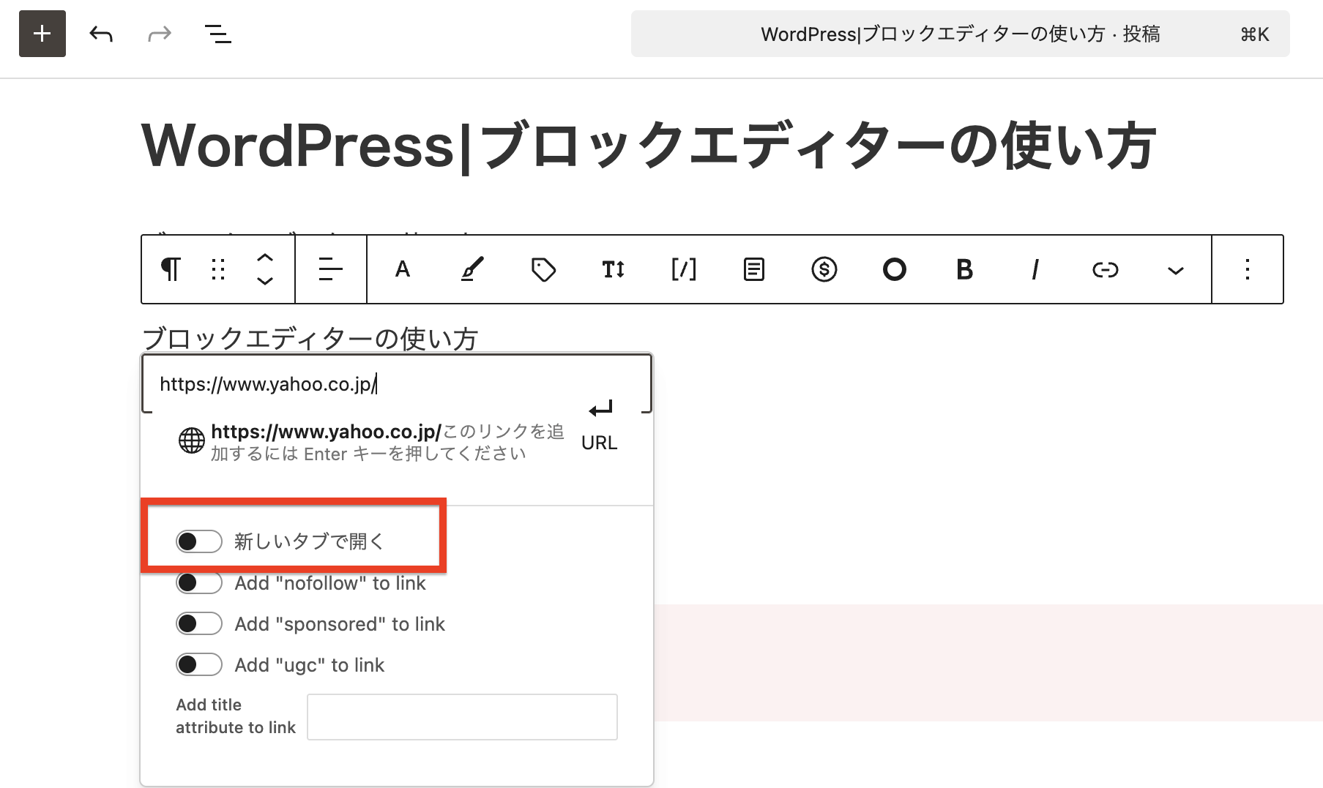The height and width of the screenshot is (788, 1323).
Task: Expand more rich text controls chevron
Action: pos(1176,269)
